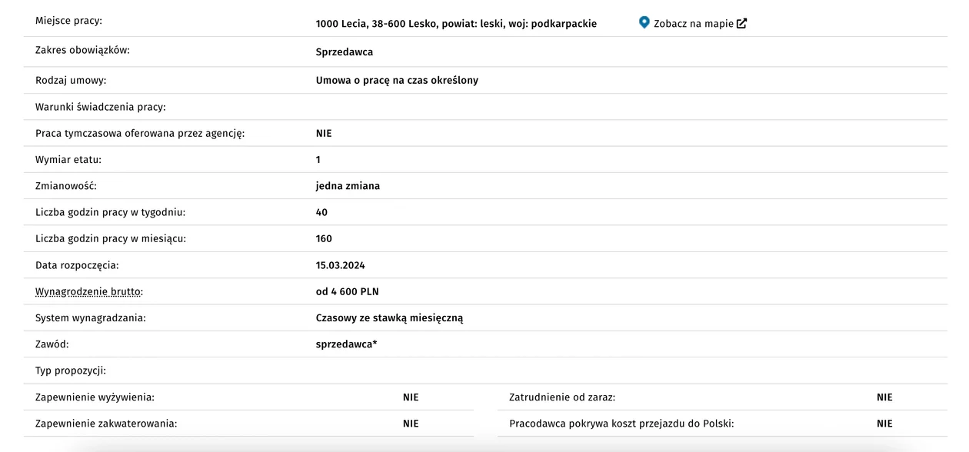Click NIE next to Zatrudnienie od zaraz

[x=884, y=397]
